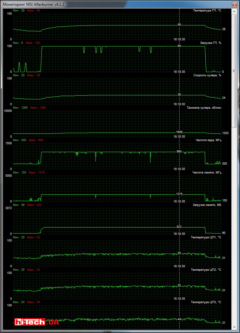The width and height of the screenshot is (240, 333).
Task: Click the Скорость кулера graph label
Action: click(207, 75)
